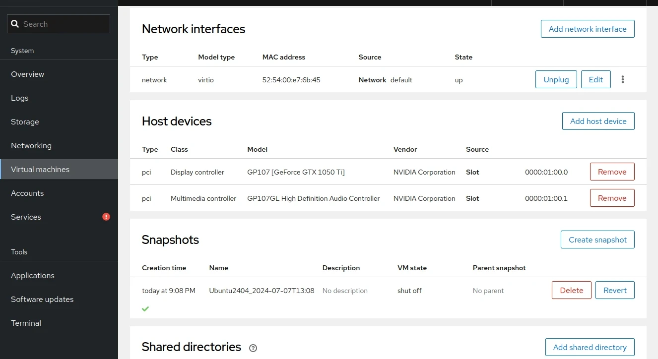
Task: Open Terminal from the Tools section
Action: [x=26, y=323]
